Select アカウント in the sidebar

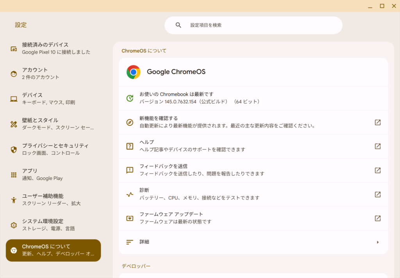click(x=53, y=74)
